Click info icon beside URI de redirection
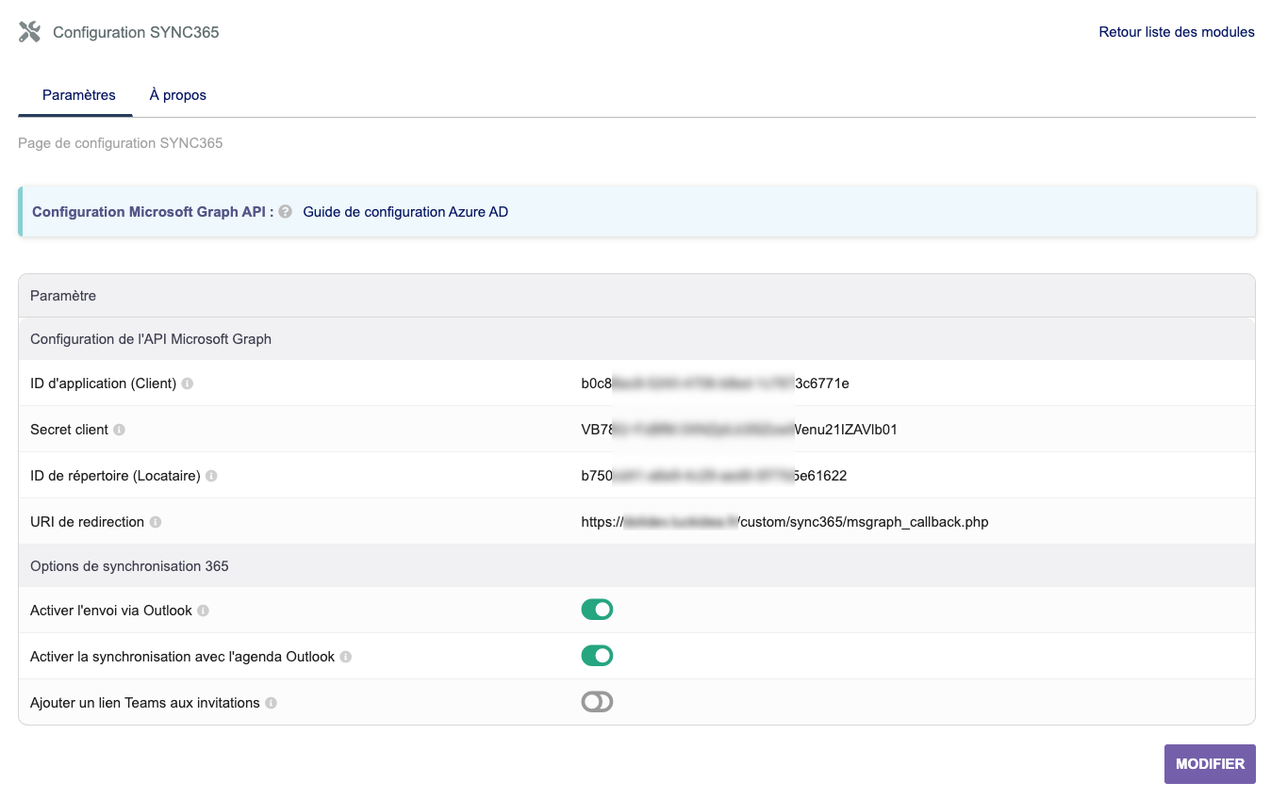 point(156,522)
